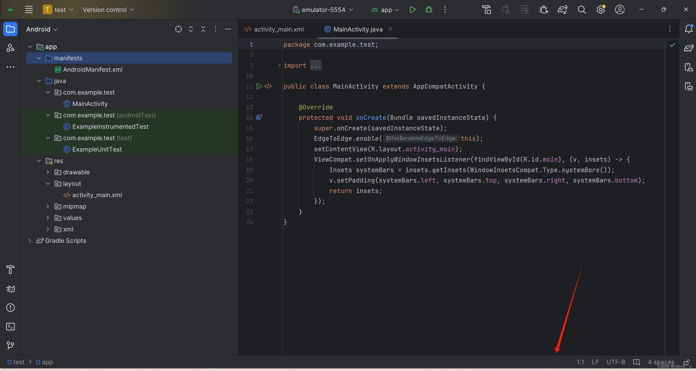Click override gutter icon on line 14
This screenshot has width=696, height=371.
[x=259, y=117]
